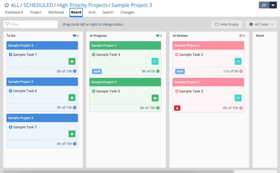Open the All Tasks dropdown

(261, 24)
